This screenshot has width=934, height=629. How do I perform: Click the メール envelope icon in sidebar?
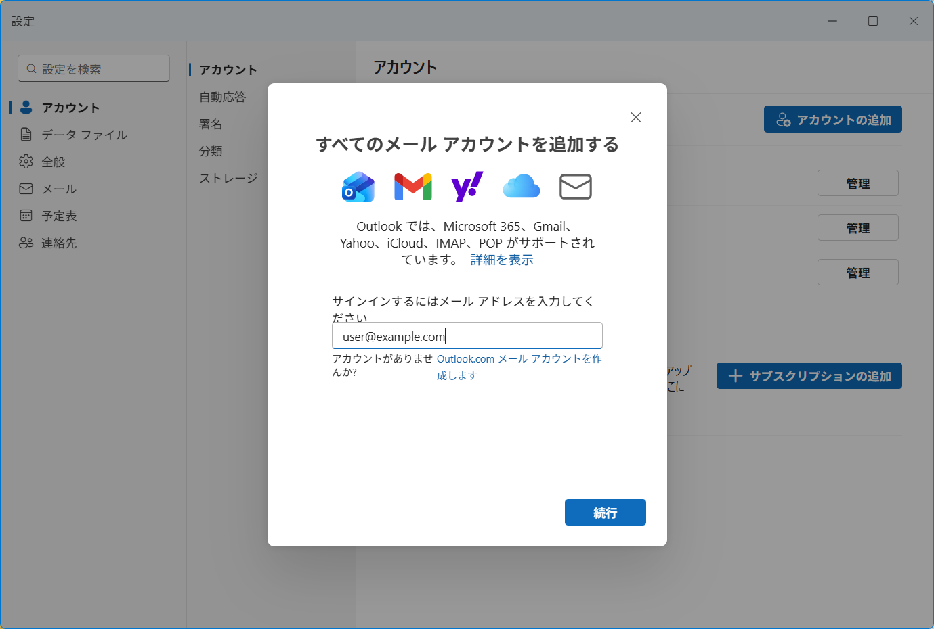coord(26,189)
